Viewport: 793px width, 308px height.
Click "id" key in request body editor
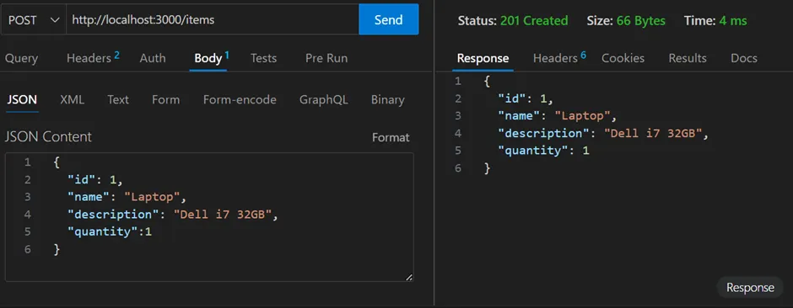82,180
